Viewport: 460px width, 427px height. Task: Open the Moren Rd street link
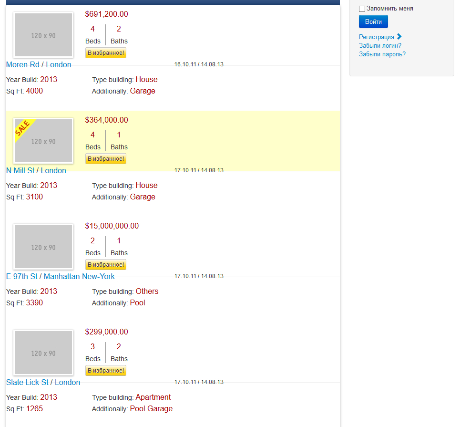[23, 65]
